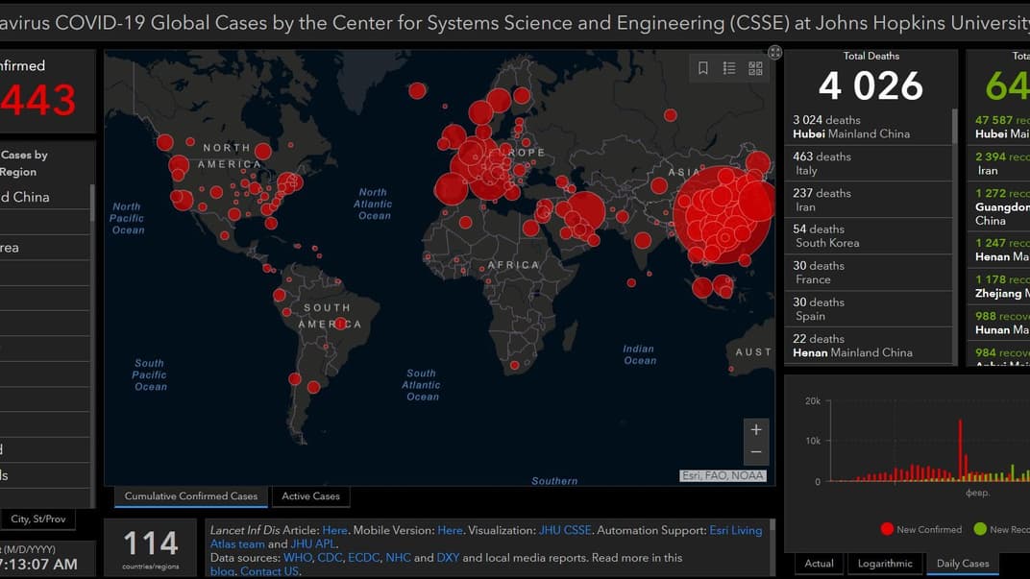Image resolution: width=1030 pixels, height=579 pixels.
Task: Select the City, St/Prov tab
Action: (38, 519)
